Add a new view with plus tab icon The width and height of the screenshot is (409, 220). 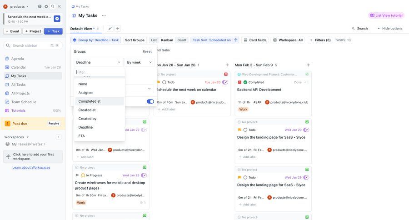tap(118, 29)
